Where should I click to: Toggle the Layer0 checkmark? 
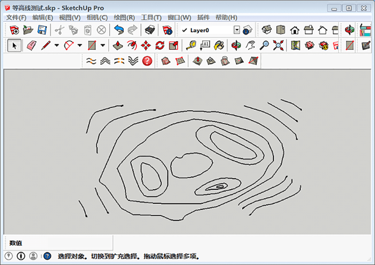184,30
